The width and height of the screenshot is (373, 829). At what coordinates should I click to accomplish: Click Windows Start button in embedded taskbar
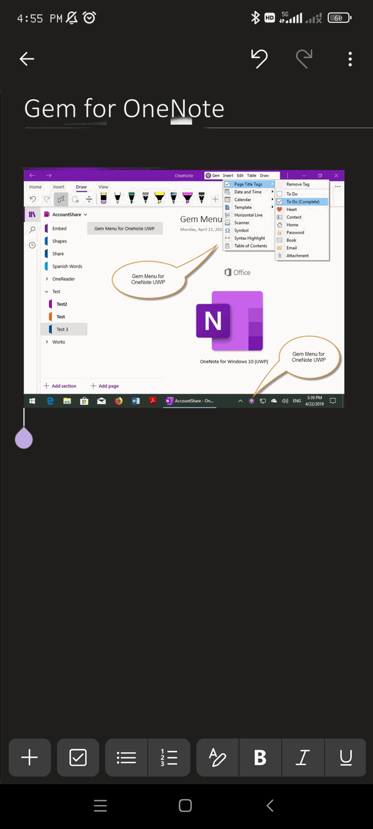click(x=32, y=401)
